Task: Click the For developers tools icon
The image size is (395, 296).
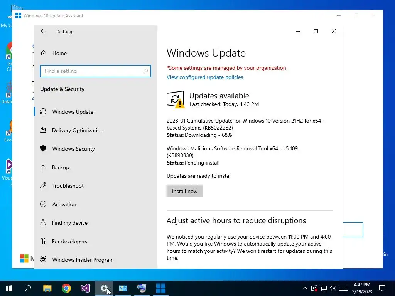Action: click(x=43, y=241)
